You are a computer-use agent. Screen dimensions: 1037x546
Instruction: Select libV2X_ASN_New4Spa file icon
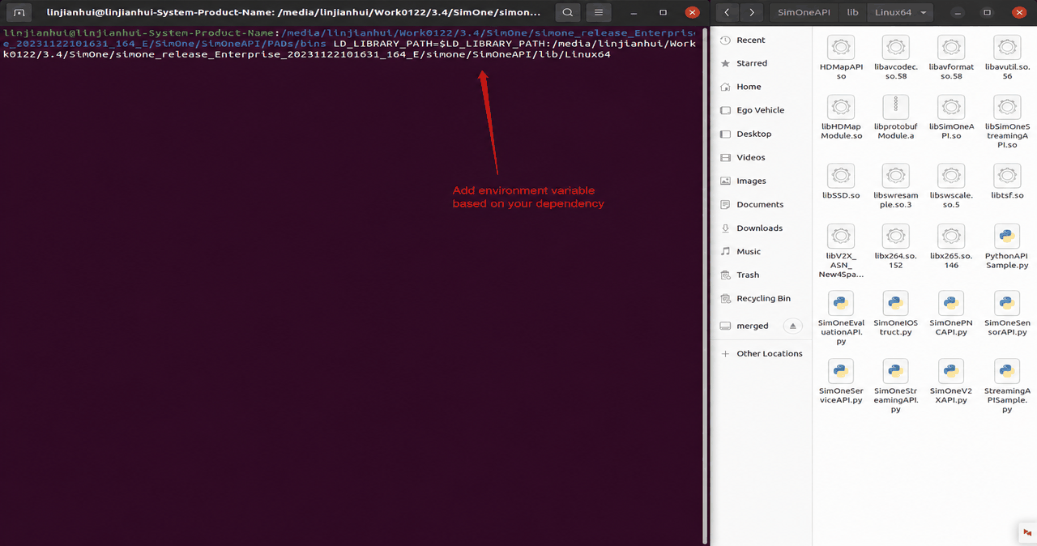pos(841,237)
